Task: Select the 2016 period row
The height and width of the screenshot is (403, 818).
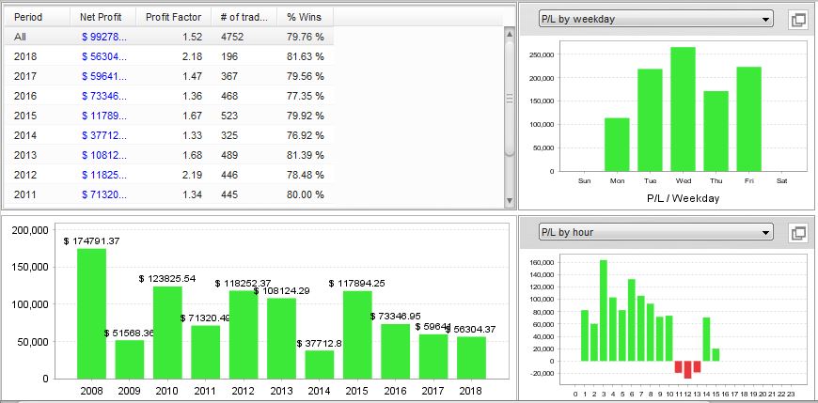Action: [169, 96]
